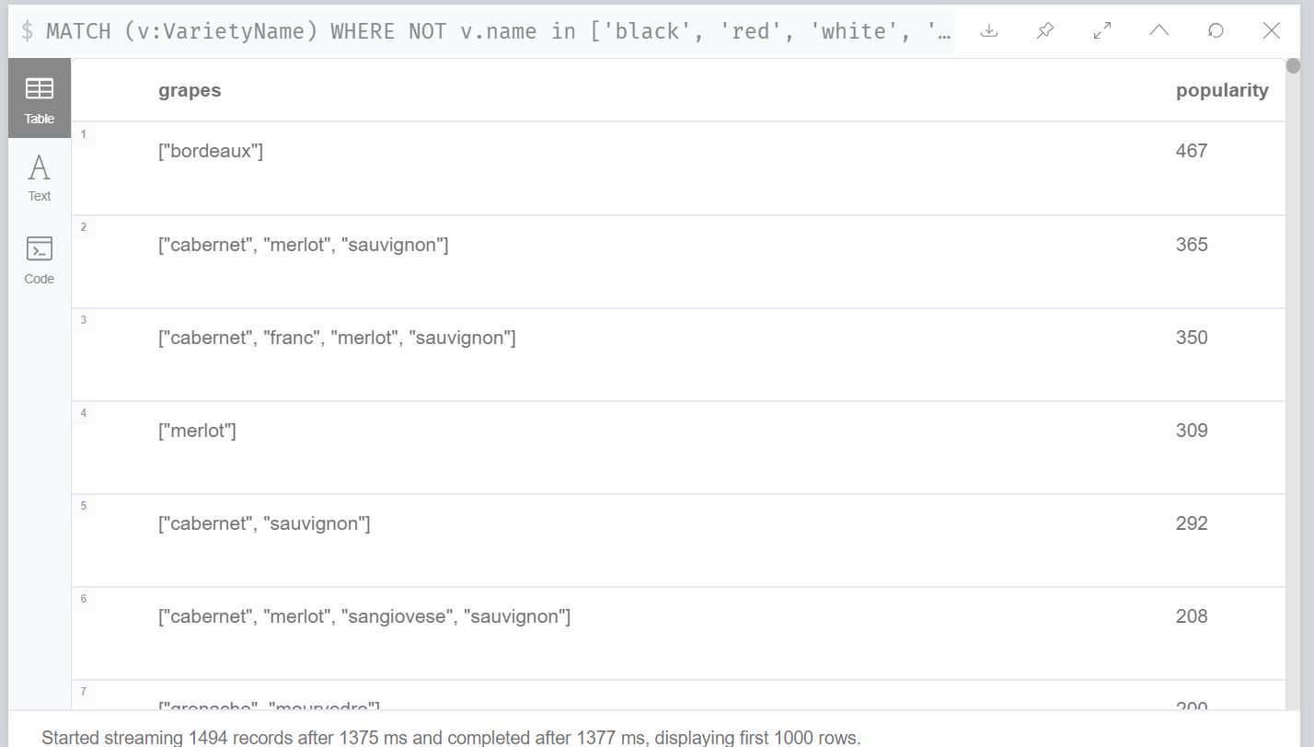Download the query results
Image resolution: width=1314 pixels, height=747 pixels.
click(989, 30)
